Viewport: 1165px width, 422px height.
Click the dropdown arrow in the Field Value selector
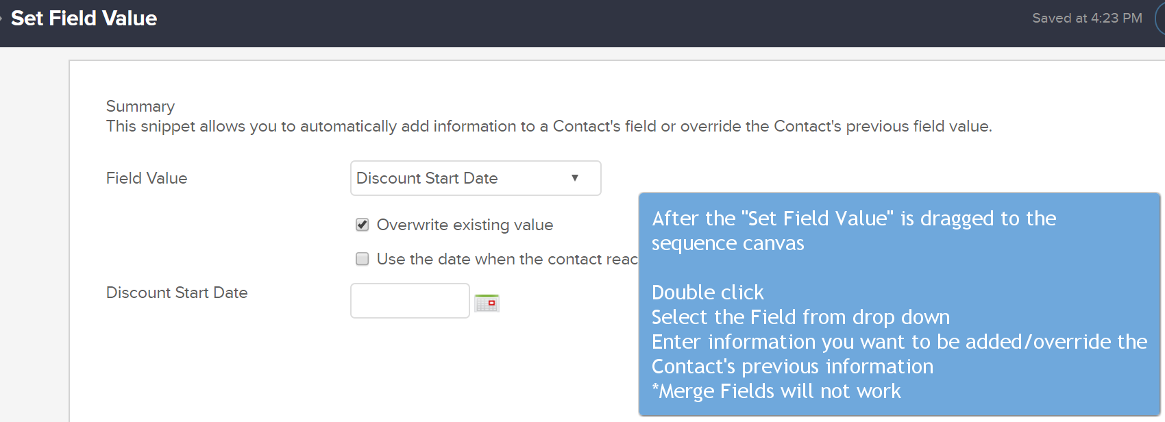point(575,178)
